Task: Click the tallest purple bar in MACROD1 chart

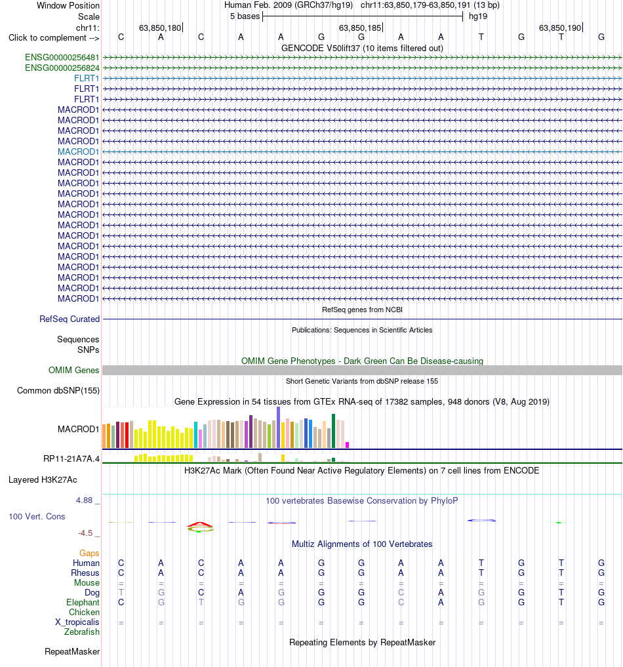Action: click(279, 428)
